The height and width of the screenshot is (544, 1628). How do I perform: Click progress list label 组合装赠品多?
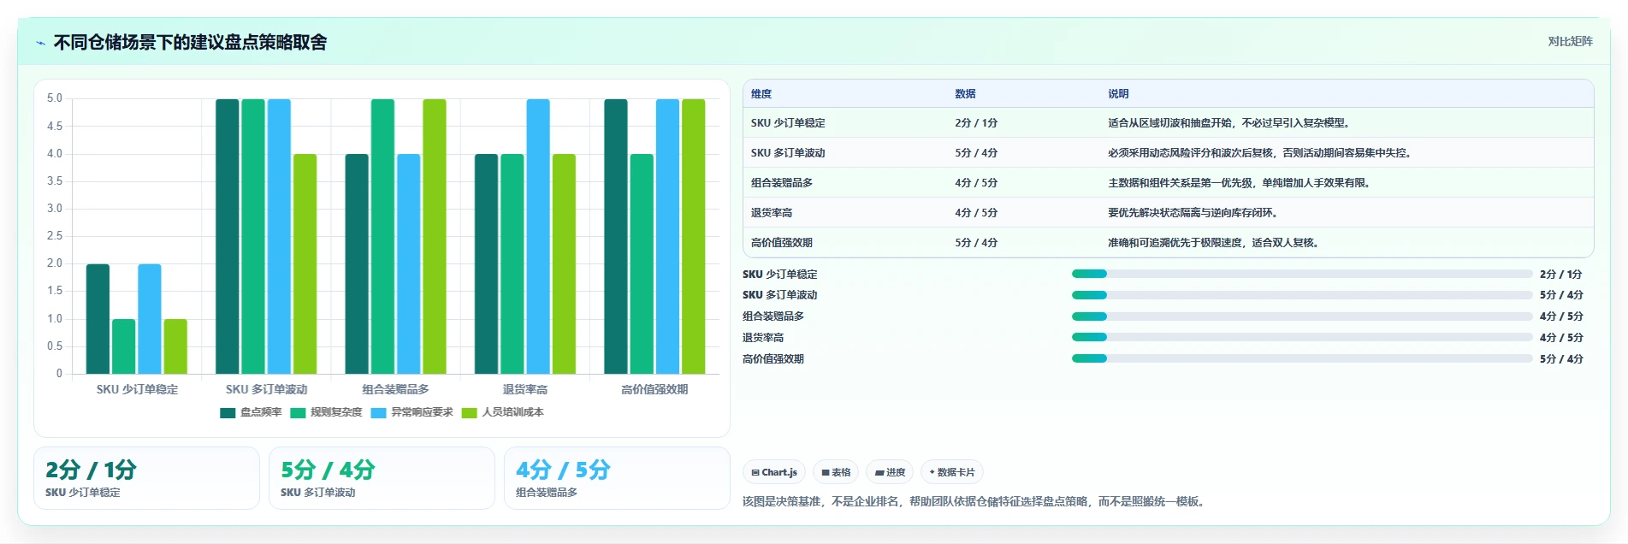tap(773, 316)
